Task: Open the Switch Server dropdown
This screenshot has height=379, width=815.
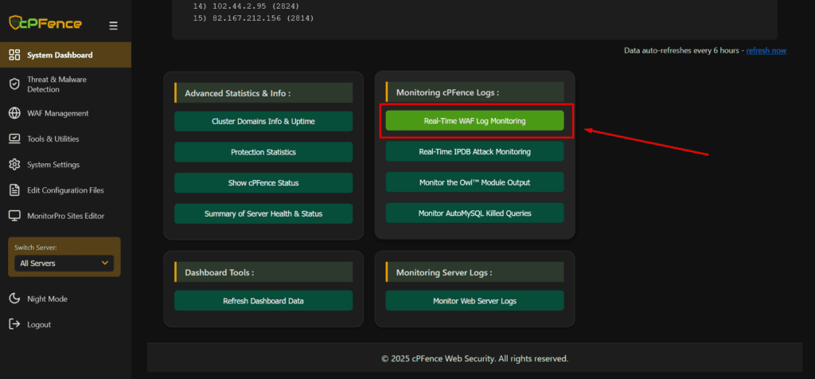Action: click(x=64, y=263)
